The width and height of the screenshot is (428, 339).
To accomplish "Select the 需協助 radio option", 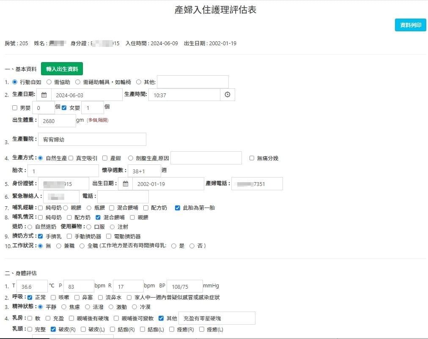I will [49, 82].
